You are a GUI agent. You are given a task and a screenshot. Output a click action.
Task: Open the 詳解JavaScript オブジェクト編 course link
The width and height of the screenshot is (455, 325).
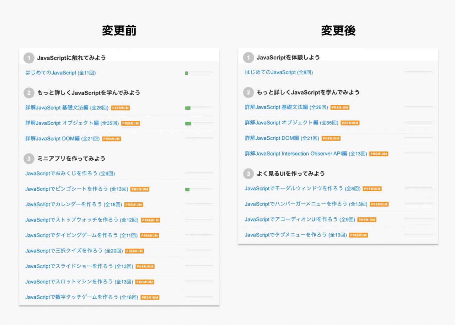coord(68,123)
